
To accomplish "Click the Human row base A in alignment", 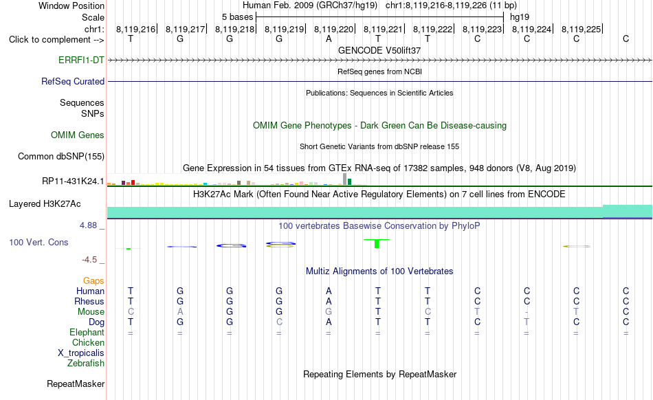I will click(x=329, y=291).
